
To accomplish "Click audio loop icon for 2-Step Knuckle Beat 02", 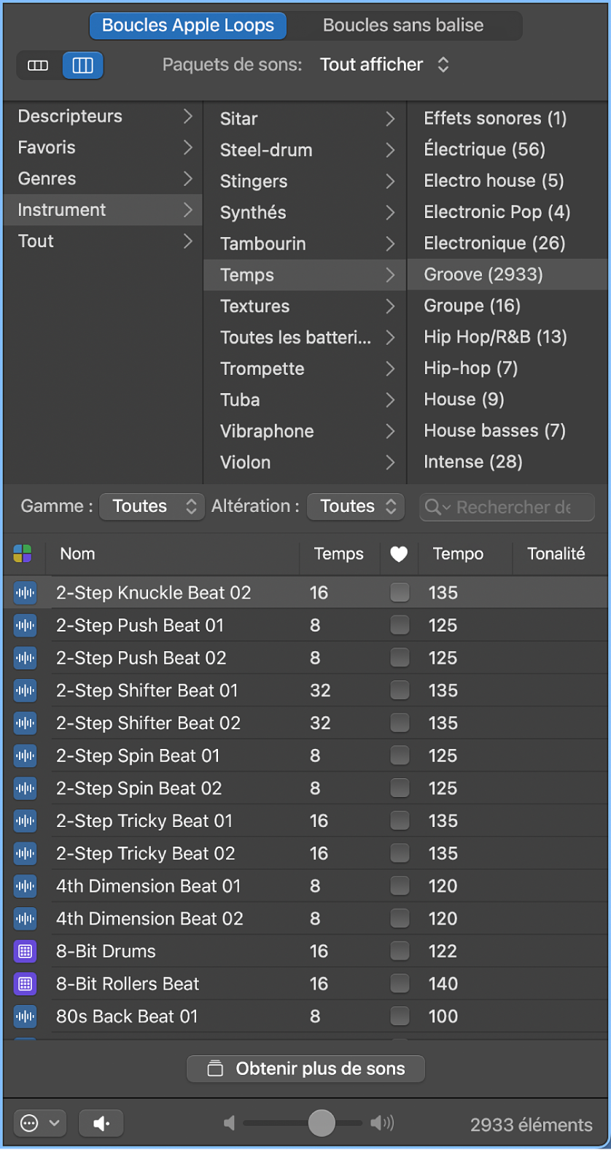I will (25, 593).
